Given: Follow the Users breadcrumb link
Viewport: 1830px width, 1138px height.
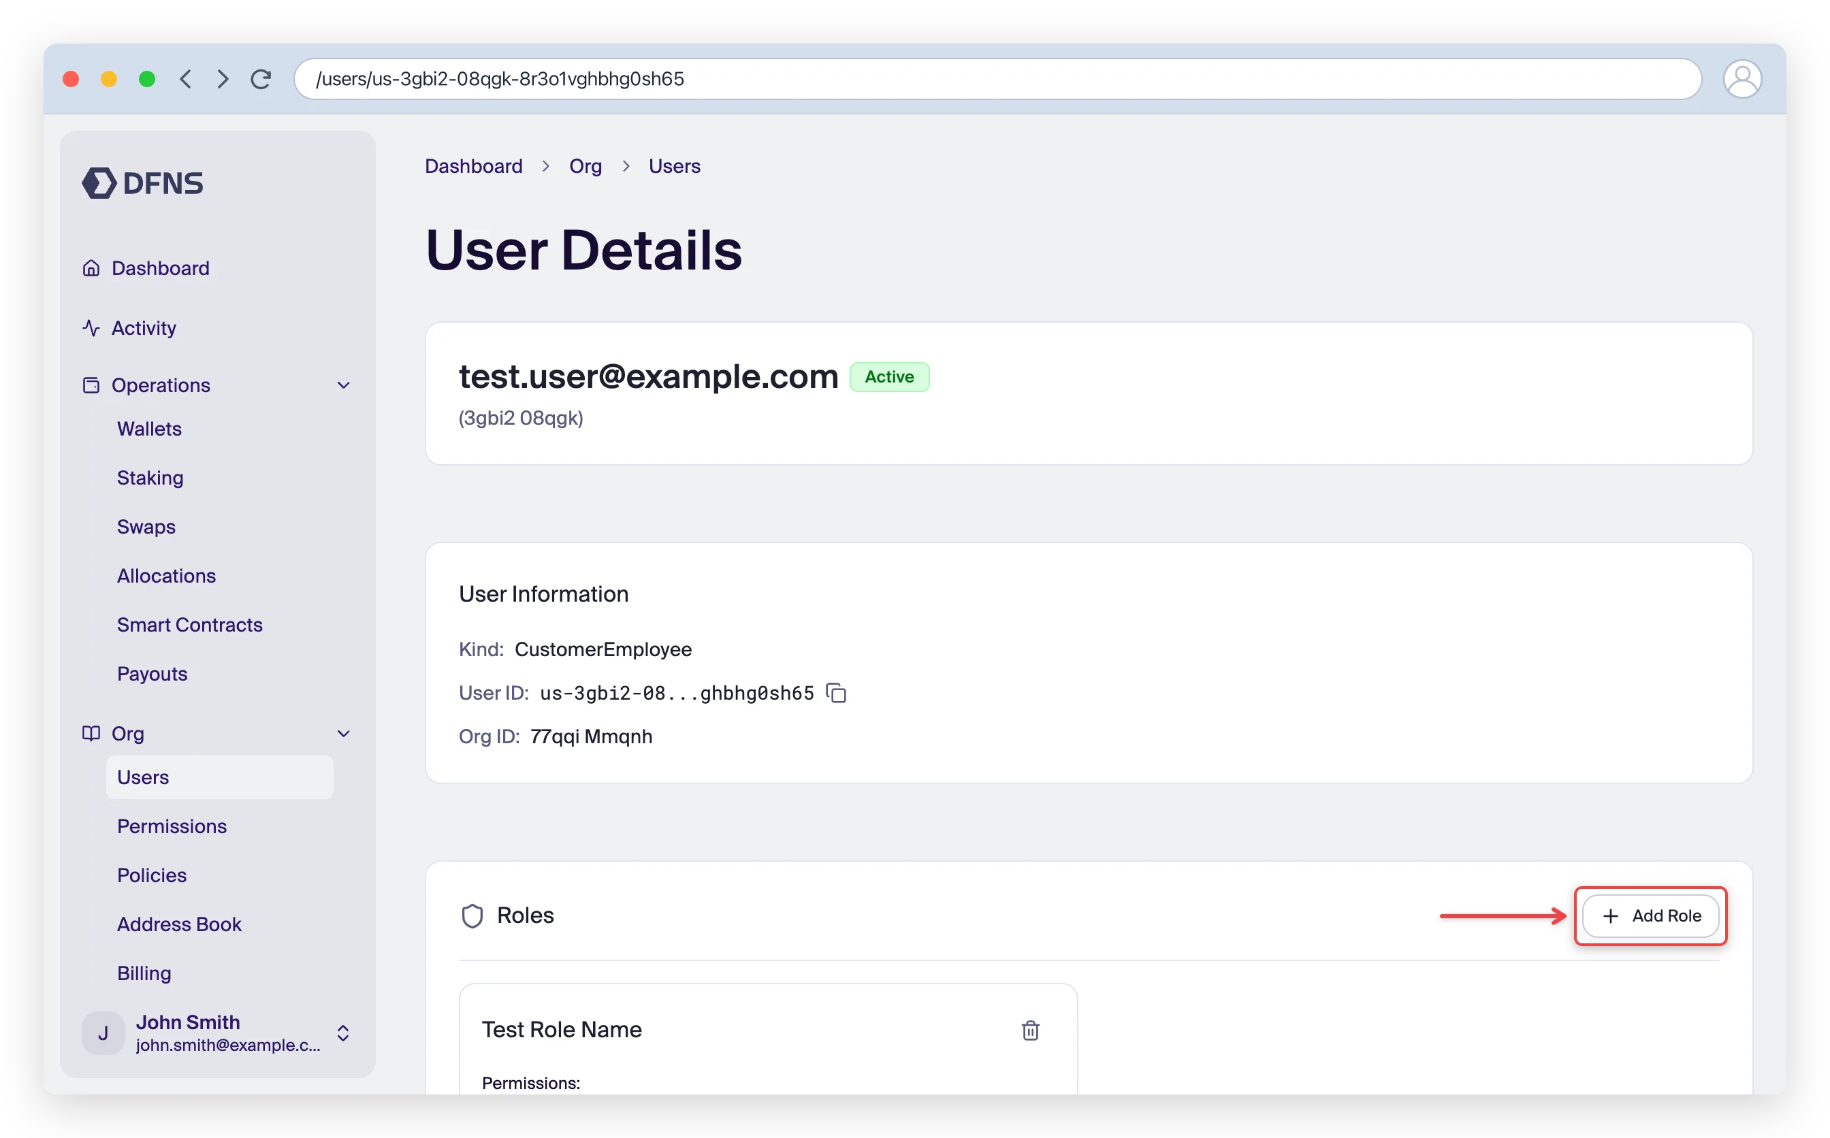Looking at the screenshot, I should pyautogui.click(x=675, y=166).
